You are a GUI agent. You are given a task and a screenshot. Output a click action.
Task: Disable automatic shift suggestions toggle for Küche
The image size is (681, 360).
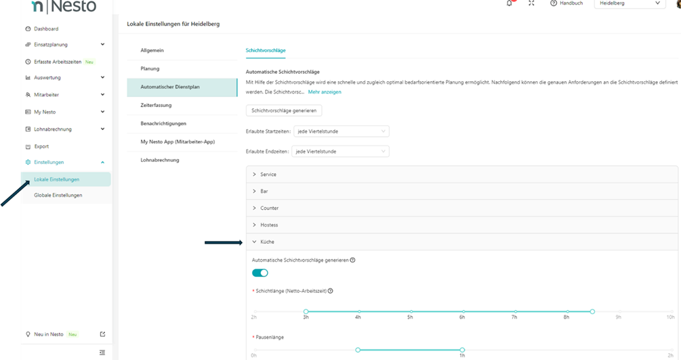click(x=260, y=273)
